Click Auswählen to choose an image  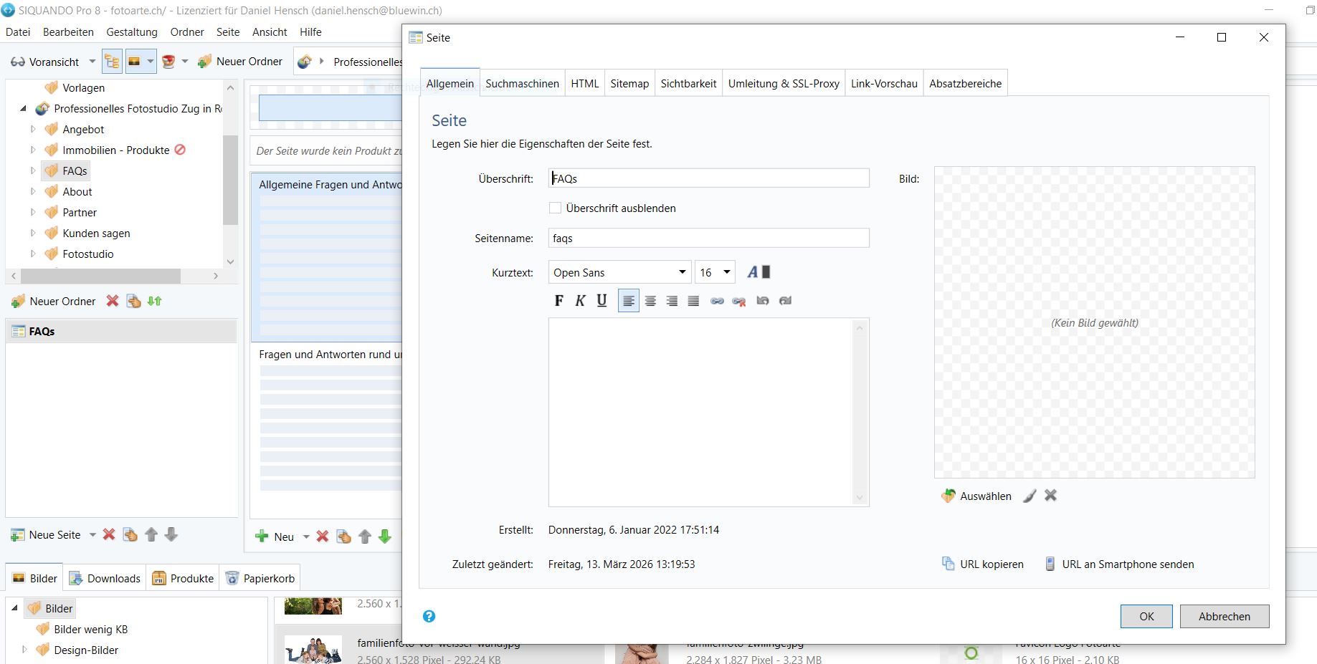(976, 496)
